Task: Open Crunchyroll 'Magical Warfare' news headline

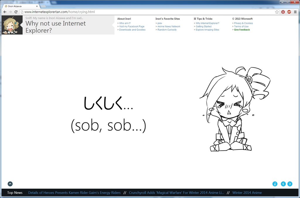Action: pos(176,193)
